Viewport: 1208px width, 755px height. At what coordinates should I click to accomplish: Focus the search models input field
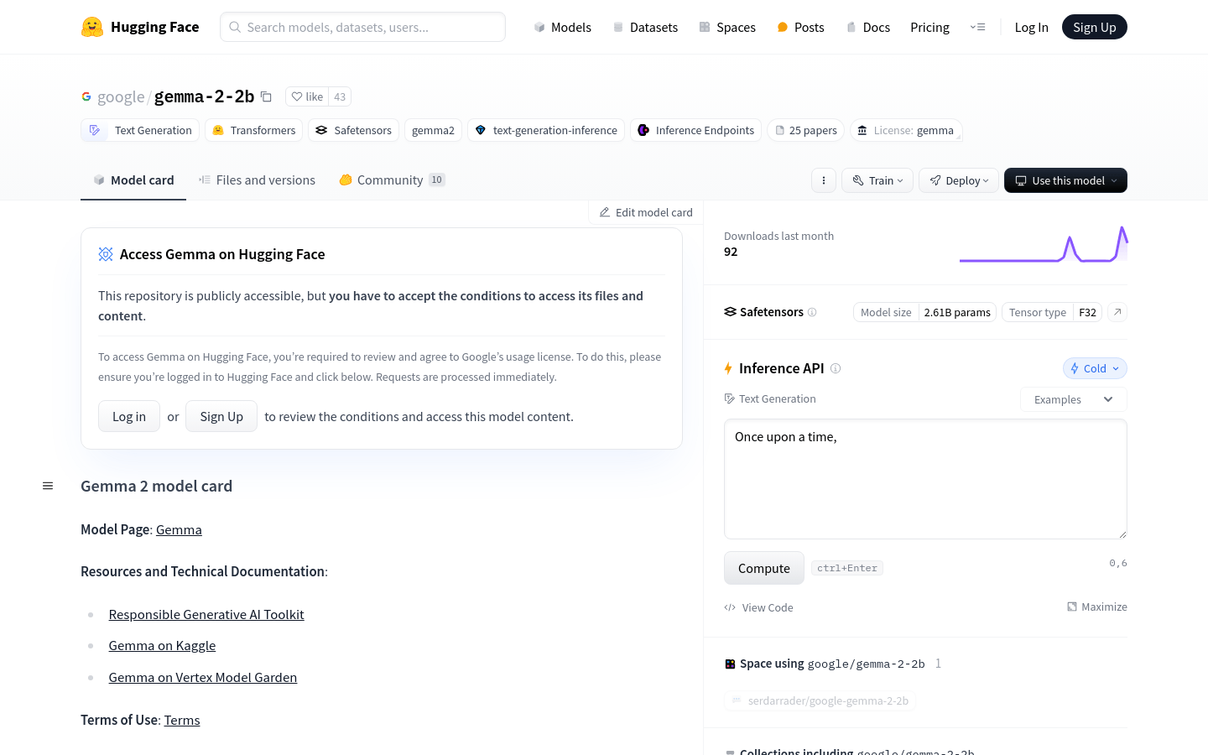[x=362, y=27]
